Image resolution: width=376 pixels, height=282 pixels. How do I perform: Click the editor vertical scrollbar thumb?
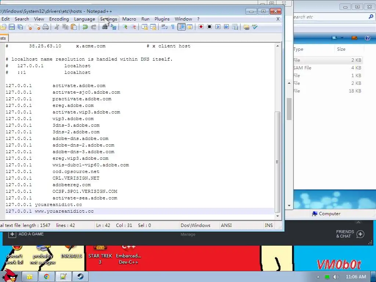pyautogui.click(x=278, y=162)
